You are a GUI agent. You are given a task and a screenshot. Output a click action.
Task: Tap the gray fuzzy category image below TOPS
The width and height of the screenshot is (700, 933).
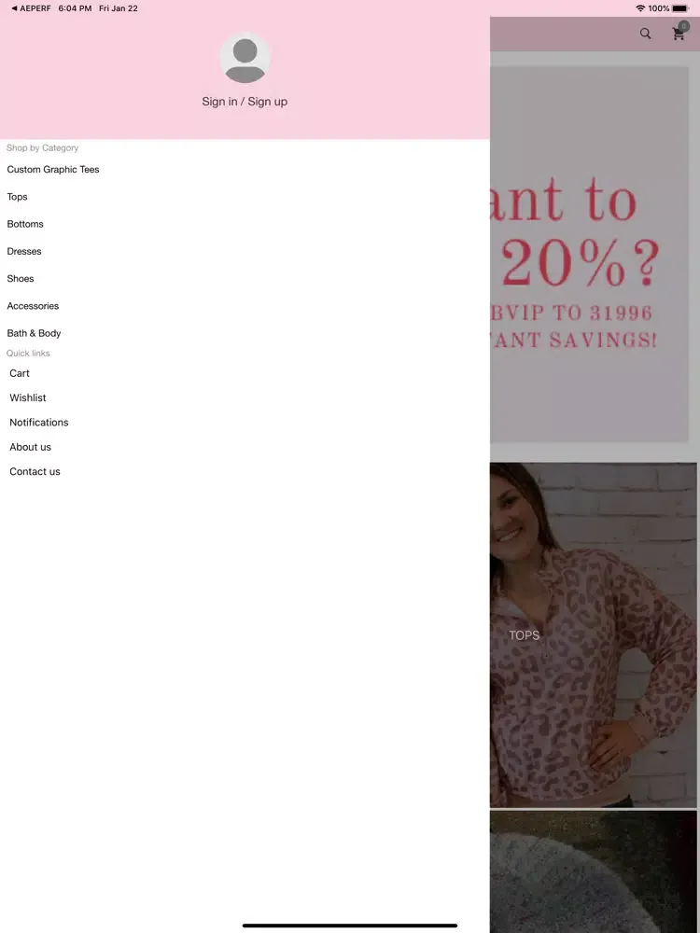pyautogui.click(x=594, y=871)
